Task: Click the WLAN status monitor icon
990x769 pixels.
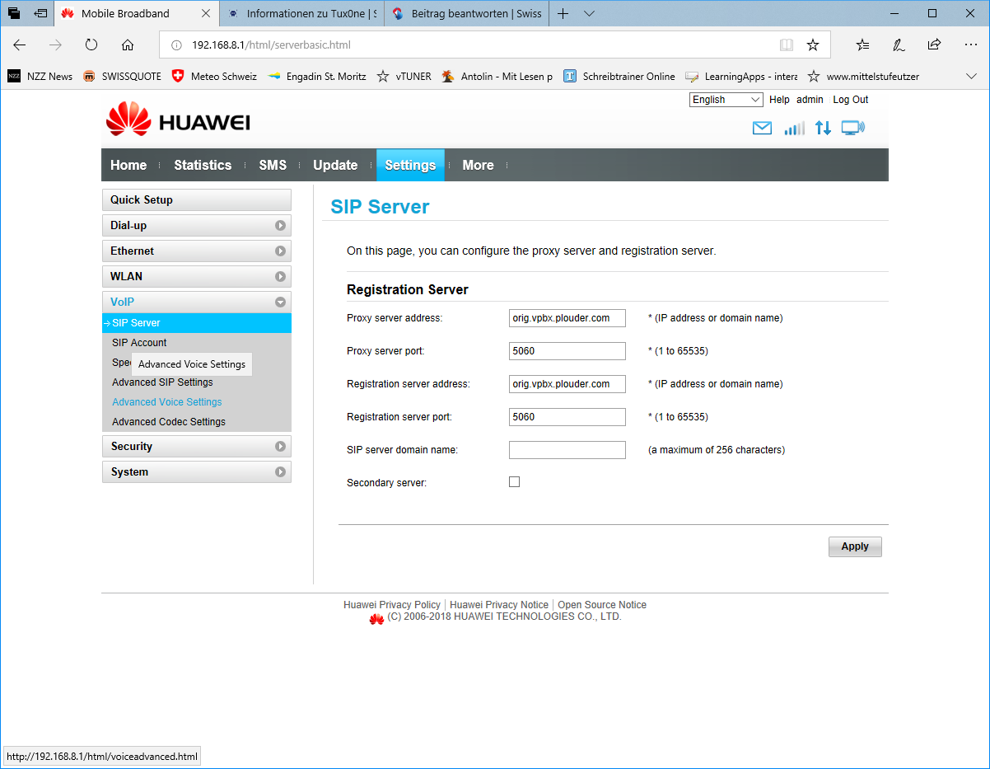Action: pos(852,129)
